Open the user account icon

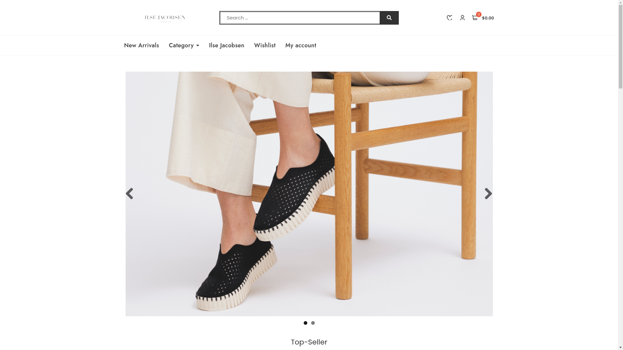click(462, 17)
